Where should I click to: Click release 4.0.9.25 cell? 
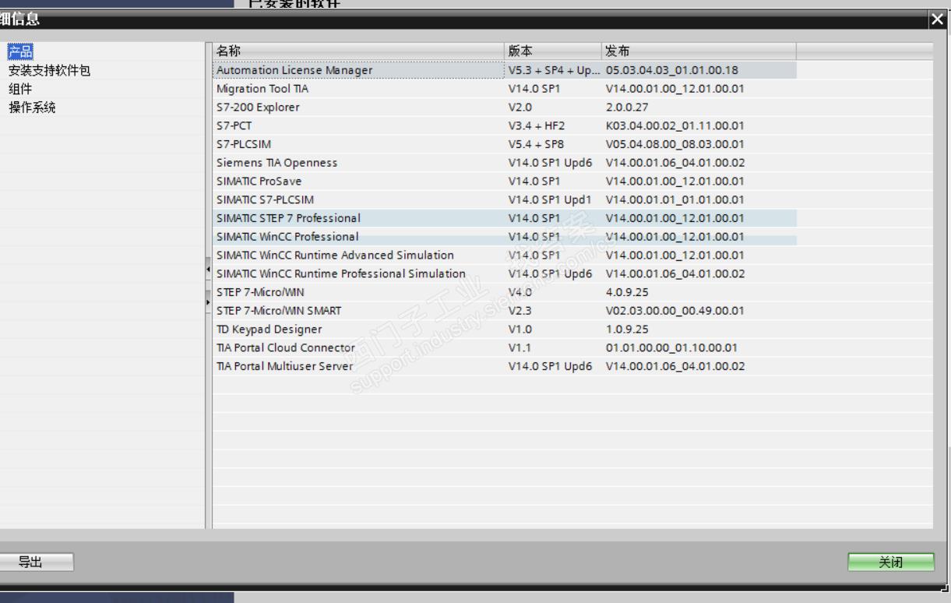699,292
